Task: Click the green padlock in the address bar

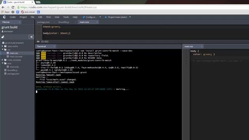Action: tap(18, 7)
